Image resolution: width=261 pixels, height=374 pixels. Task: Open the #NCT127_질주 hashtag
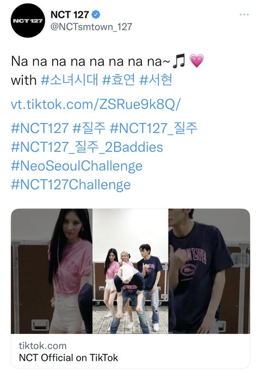(x=153, y=127)
